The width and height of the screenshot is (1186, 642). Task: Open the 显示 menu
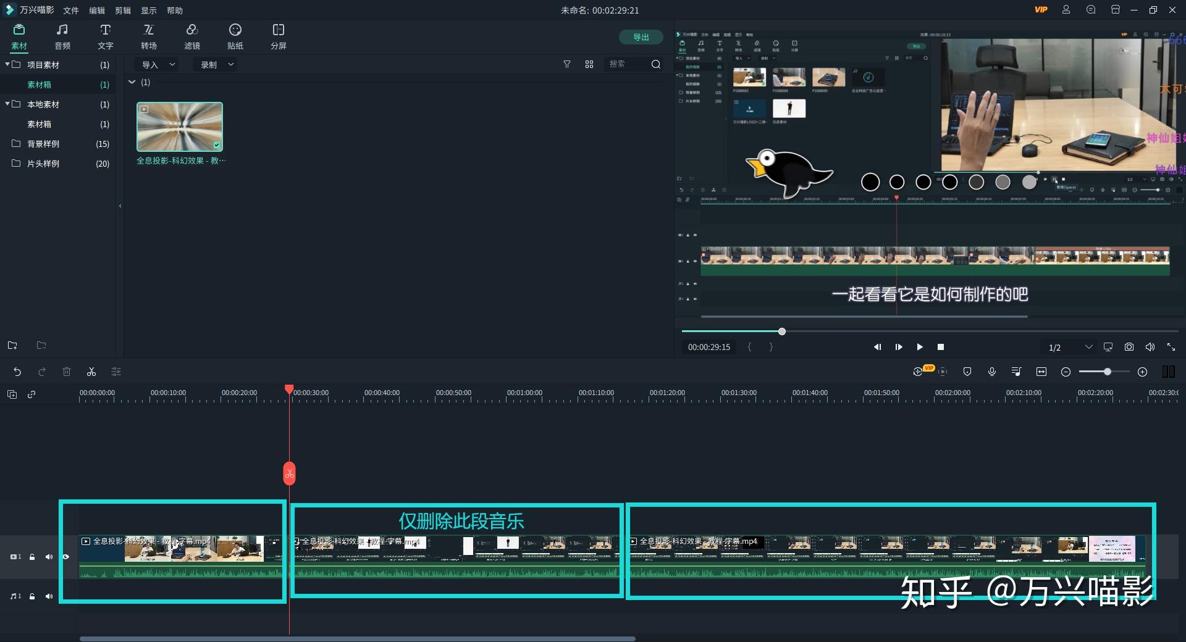(x=149, y=10)
